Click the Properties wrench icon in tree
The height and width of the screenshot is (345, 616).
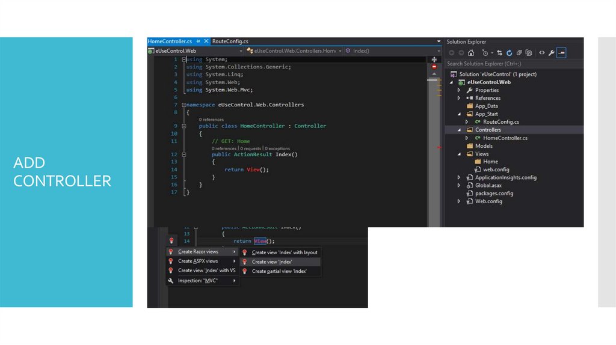click(x=469, y=90)
